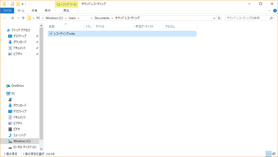This screenshot has width=278, height=157.
Task: Open pinned ピクチャ under Quick Access
Action: pyautogui.click(x=18, y=54)
